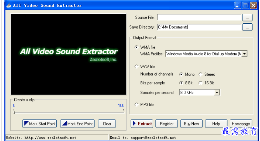Screen dimensions: 260x141
Task: Click the video preview area
Action: [x=69, y=54]
